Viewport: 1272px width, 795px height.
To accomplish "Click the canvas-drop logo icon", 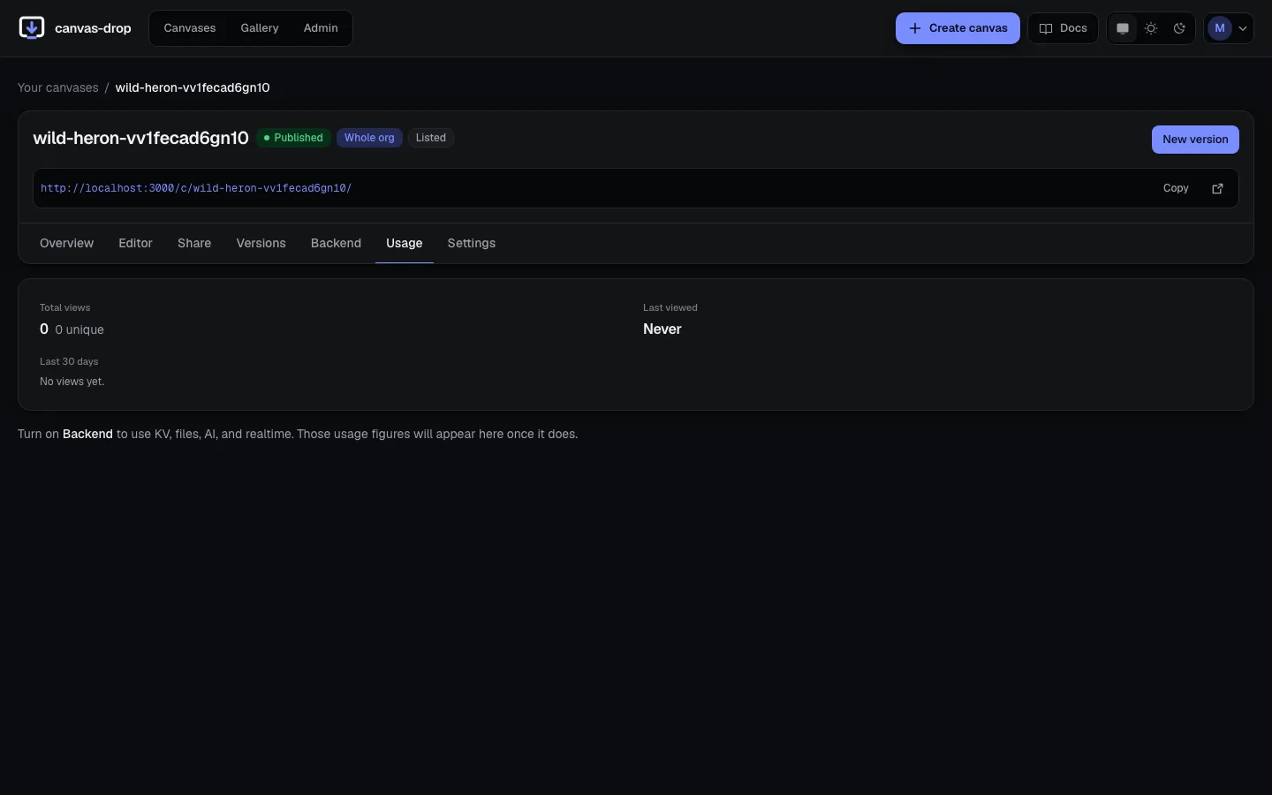I will pos(32,28).
